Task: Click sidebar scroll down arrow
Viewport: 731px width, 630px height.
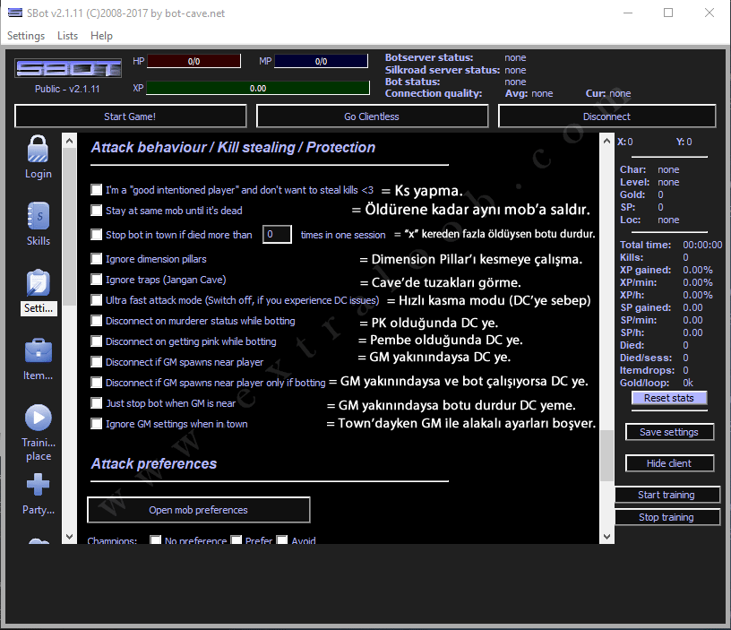Action: coord(69,536)
